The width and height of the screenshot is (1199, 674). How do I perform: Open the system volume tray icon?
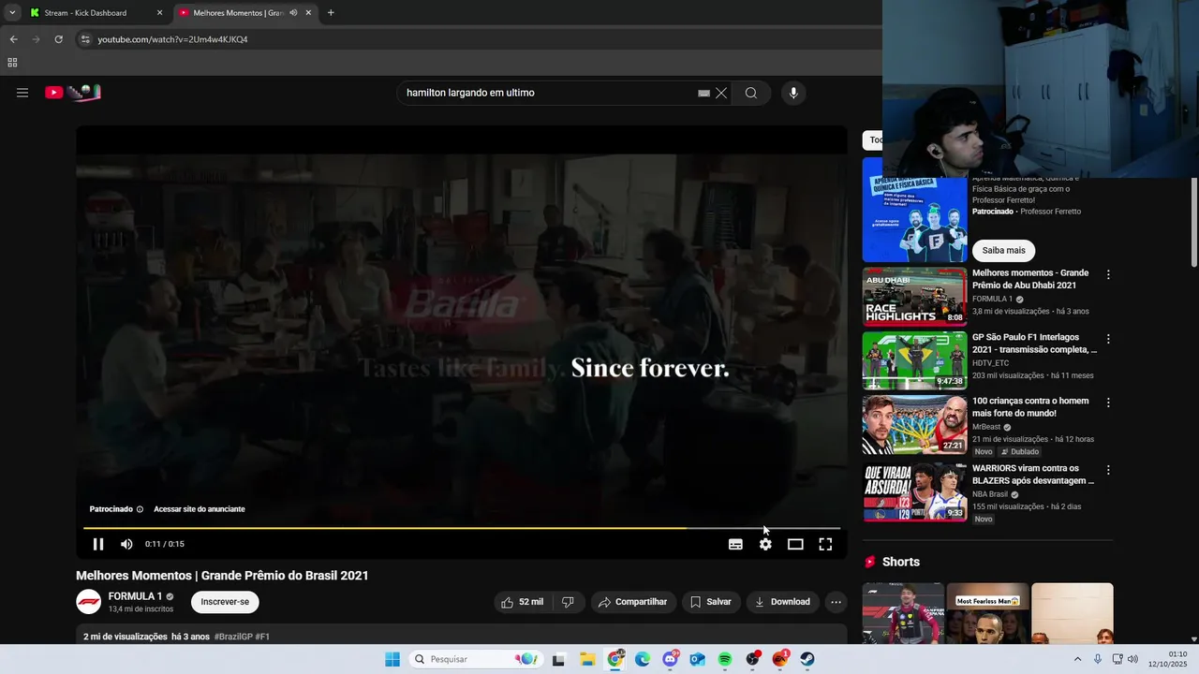(1132, 659)
